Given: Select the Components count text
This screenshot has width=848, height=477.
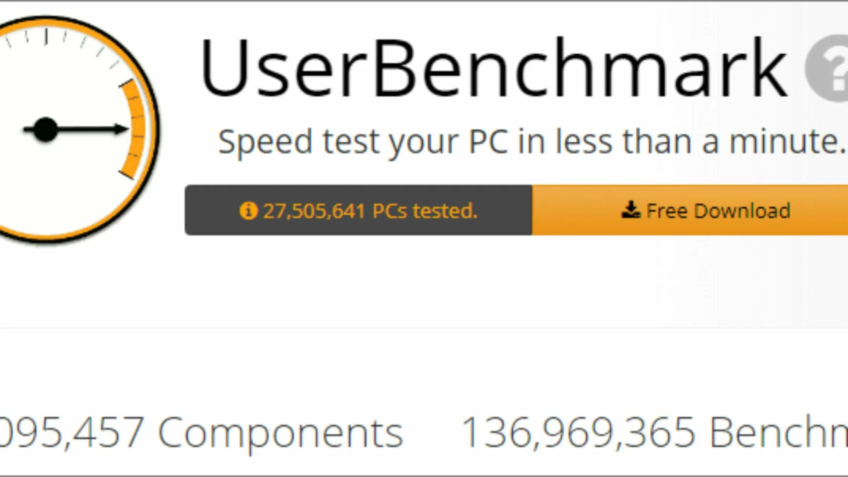Looking at the screenshot, I should [201, 432].
